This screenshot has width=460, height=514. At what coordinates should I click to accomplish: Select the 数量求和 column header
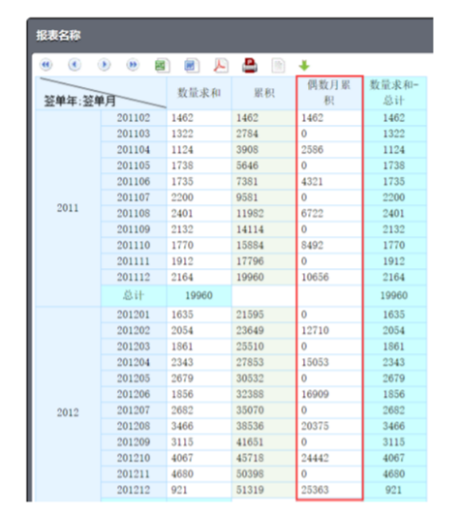[199, 93]
